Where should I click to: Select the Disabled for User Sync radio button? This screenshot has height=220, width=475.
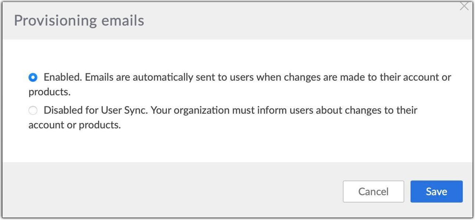(x=33, y=110)
